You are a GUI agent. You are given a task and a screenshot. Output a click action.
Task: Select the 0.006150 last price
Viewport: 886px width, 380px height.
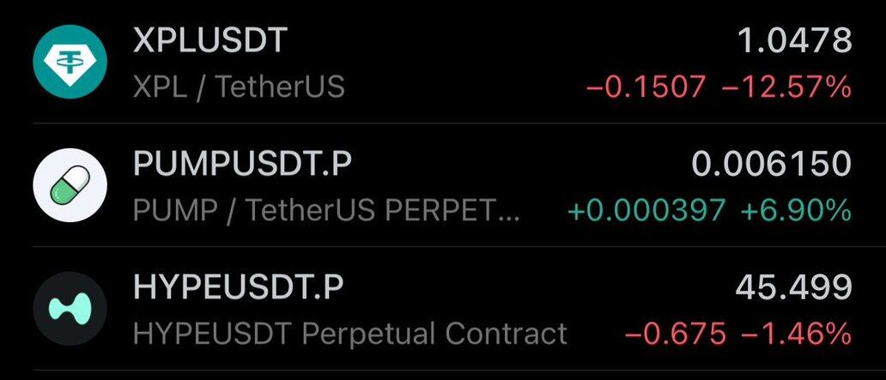771,164
